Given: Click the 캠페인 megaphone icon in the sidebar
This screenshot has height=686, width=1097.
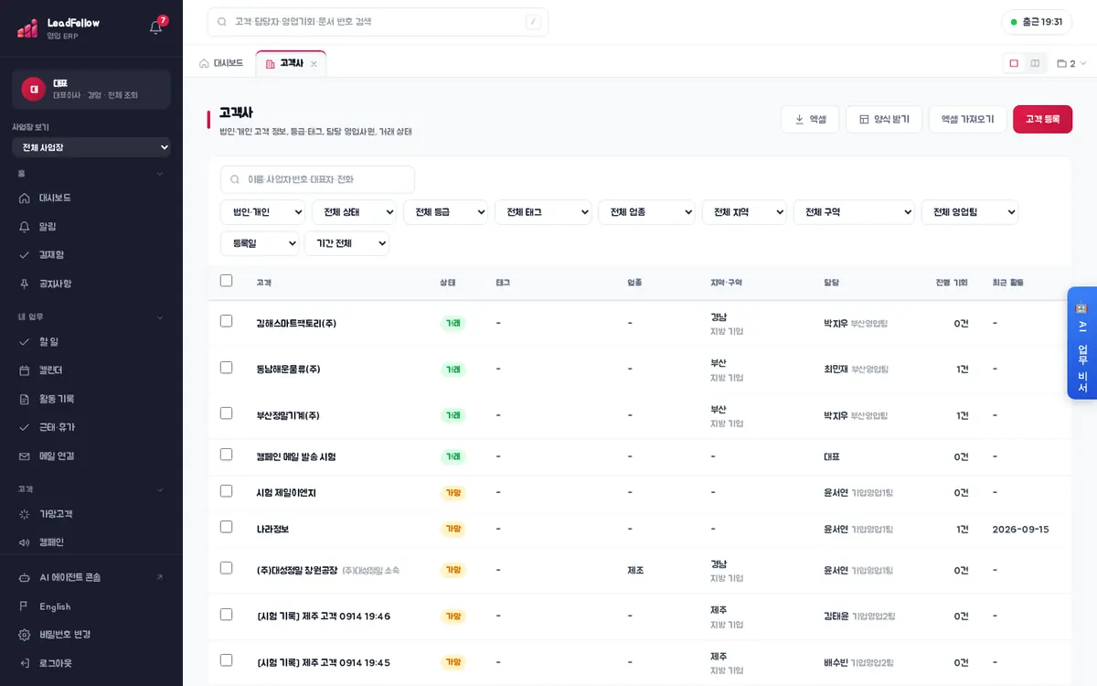Looking at the screenshot, I should pos(25,542).
